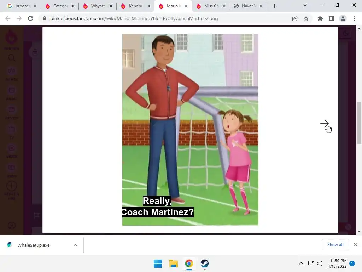Viewport: 362px width, 272px height.
Task: Click the browser back arrow
Action: coord(8,18)
